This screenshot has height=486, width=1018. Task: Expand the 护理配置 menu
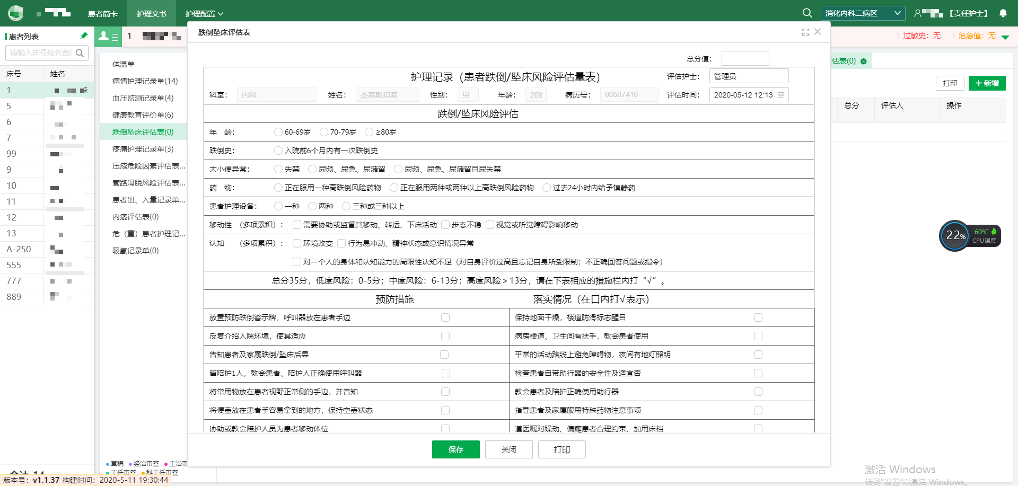[x=204, y=14]
